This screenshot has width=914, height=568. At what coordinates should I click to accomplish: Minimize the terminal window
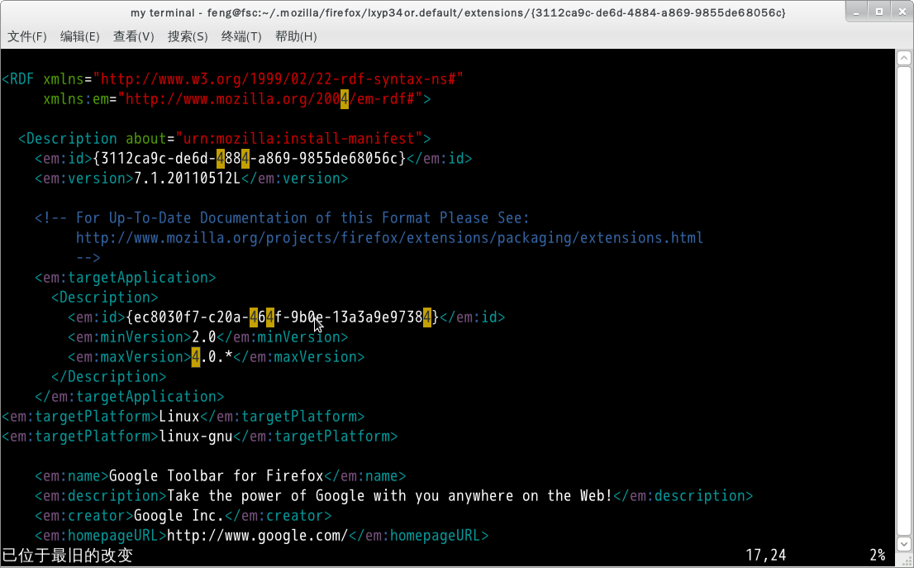(856, 12)
